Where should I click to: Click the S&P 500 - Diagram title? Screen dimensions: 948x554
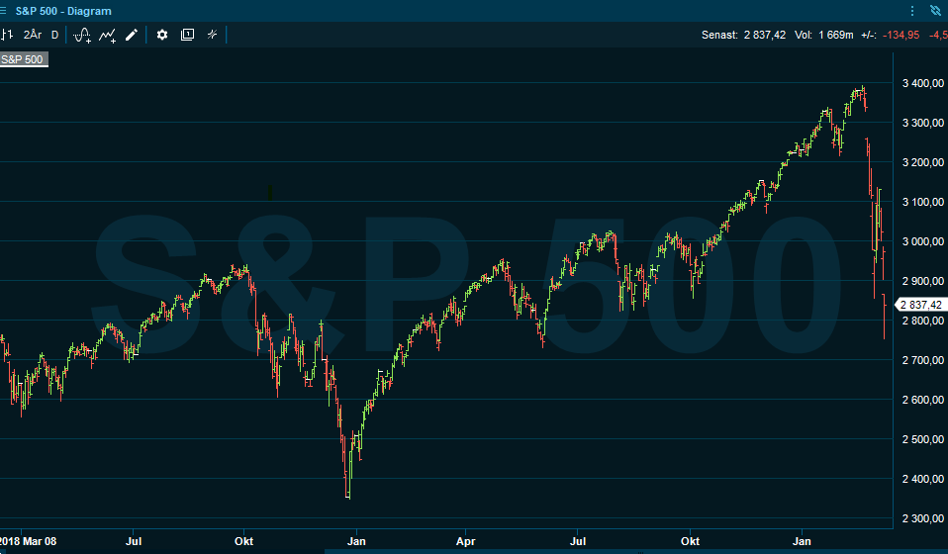63,11
